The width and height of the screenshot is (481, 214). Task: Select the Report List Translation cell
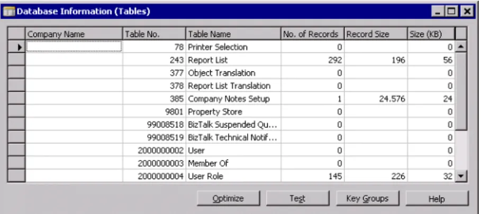point(233,86)
